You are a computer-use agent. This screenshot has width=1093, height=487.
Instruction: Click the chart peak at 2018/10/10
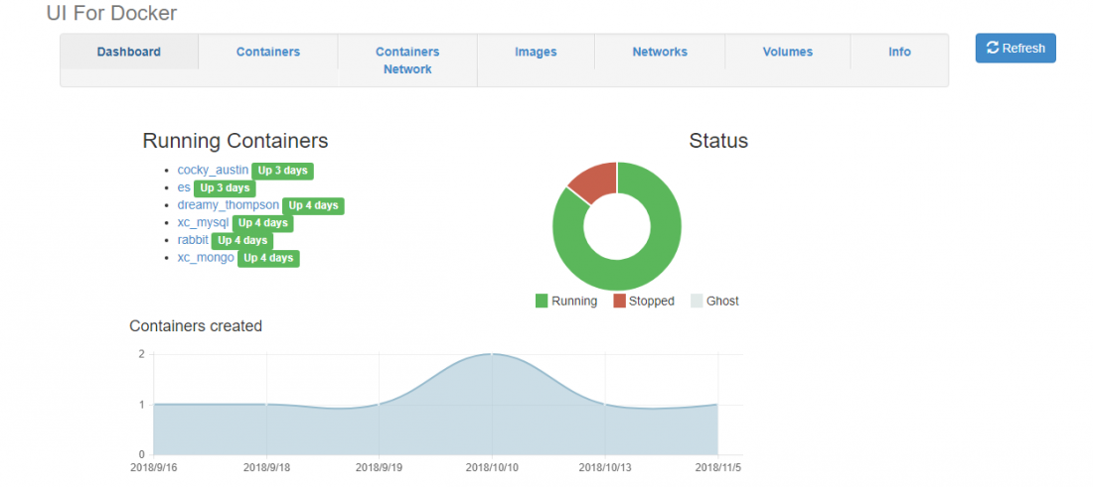tap(493, 355)
